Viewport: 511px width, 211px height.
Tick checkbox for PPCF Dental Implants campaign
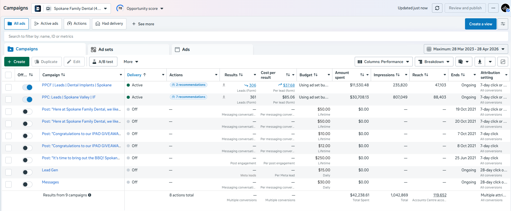8,87
